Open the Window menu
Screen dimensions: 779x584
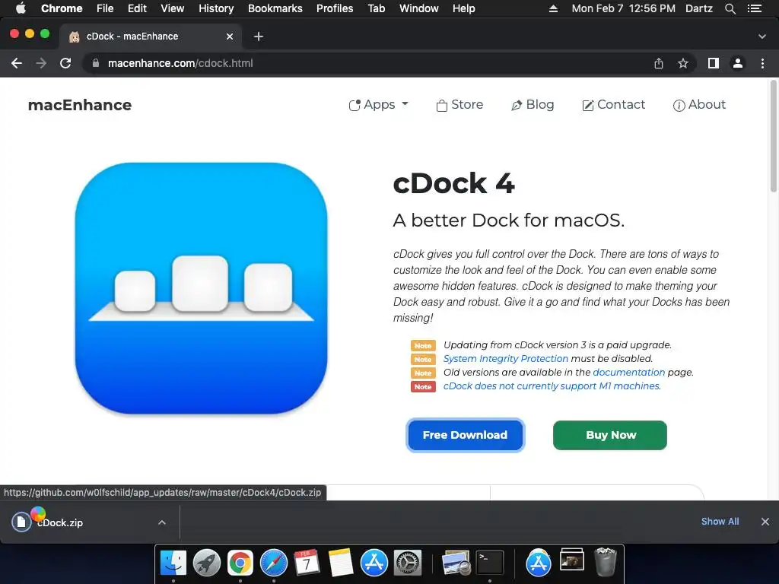[x=419, y=8]
